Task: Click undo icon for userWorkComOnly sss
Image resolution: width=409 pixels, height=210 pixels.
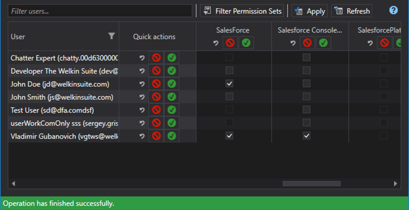Action: pos(141,123)
